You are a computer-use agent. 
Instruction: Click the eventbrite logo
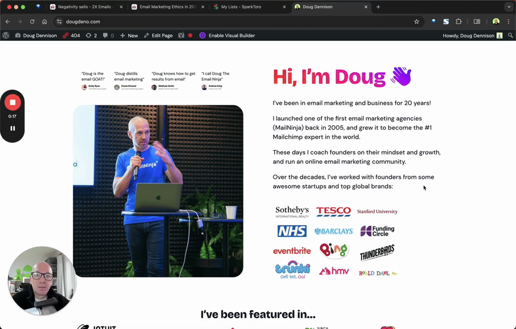pyautogui.click(x=292, y=251)
